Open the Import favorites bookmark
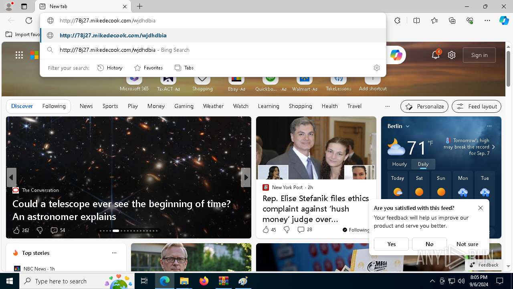Viewport: 513px width, 289px height. pyautogui.click(x=23, y=35)
